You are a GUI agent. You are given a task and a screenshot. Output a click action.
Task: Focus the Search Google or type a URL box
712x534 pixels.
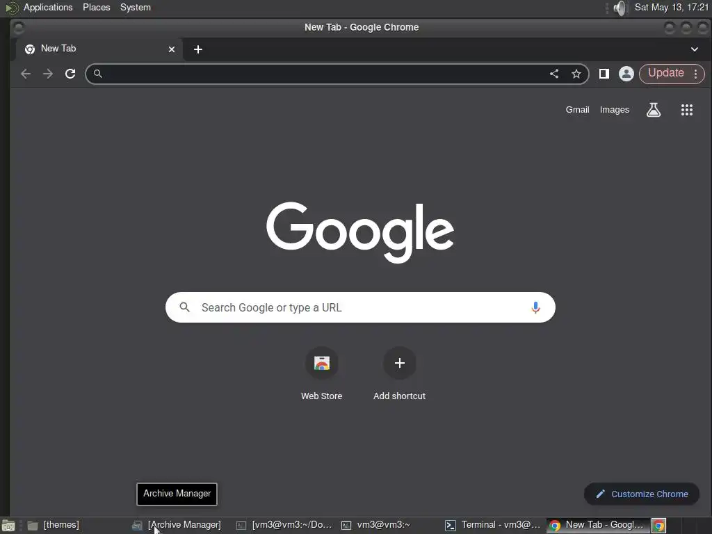click(360, 307)
